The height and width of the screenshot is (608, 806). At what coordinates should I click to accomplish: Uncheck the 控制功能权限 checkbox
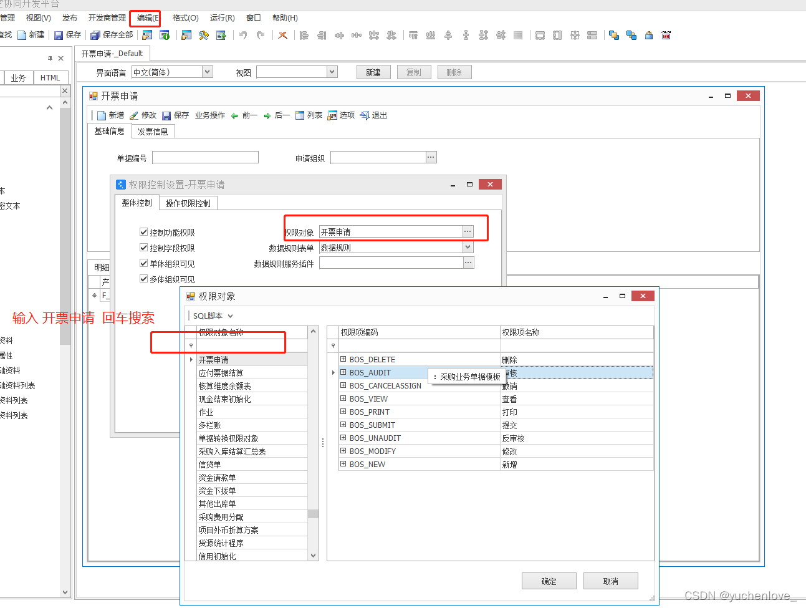pyautogui.click(x=144, y=232)
